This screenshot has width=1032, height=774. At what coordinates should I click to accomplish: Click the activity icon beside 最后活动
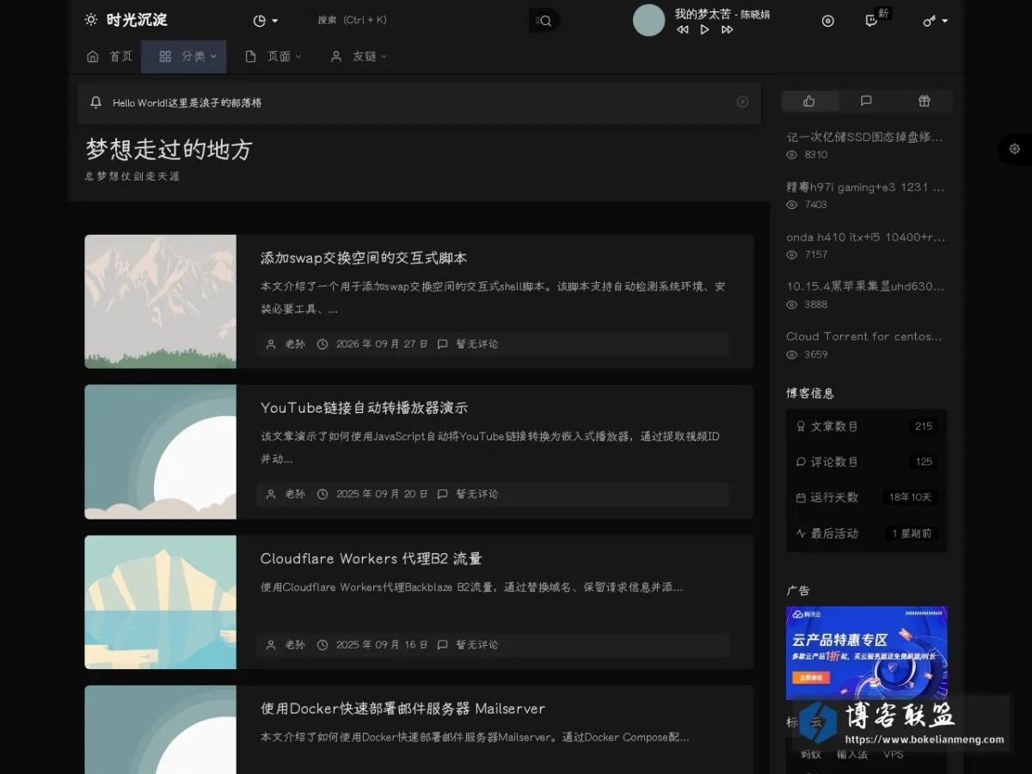click(x=801, y=533)
